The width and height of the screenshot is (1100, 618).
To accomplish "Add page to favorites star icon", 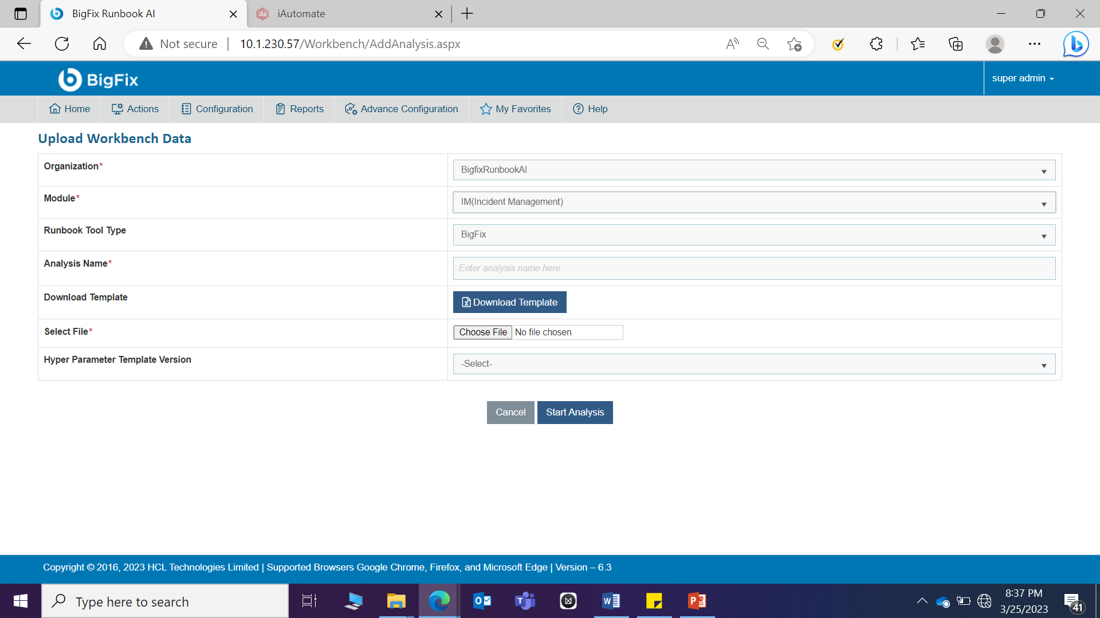I will pos(794,44).
